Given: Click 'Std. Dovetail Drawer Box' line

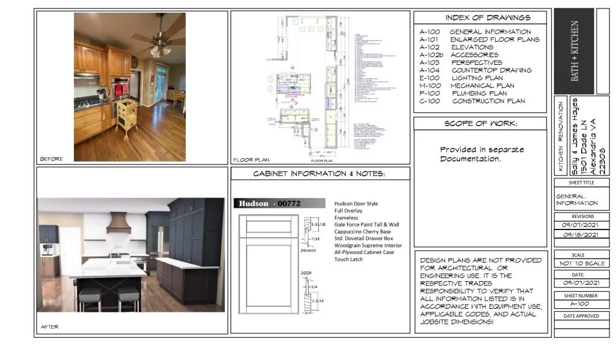Looking at the screenshot, I should click(363, 238).
